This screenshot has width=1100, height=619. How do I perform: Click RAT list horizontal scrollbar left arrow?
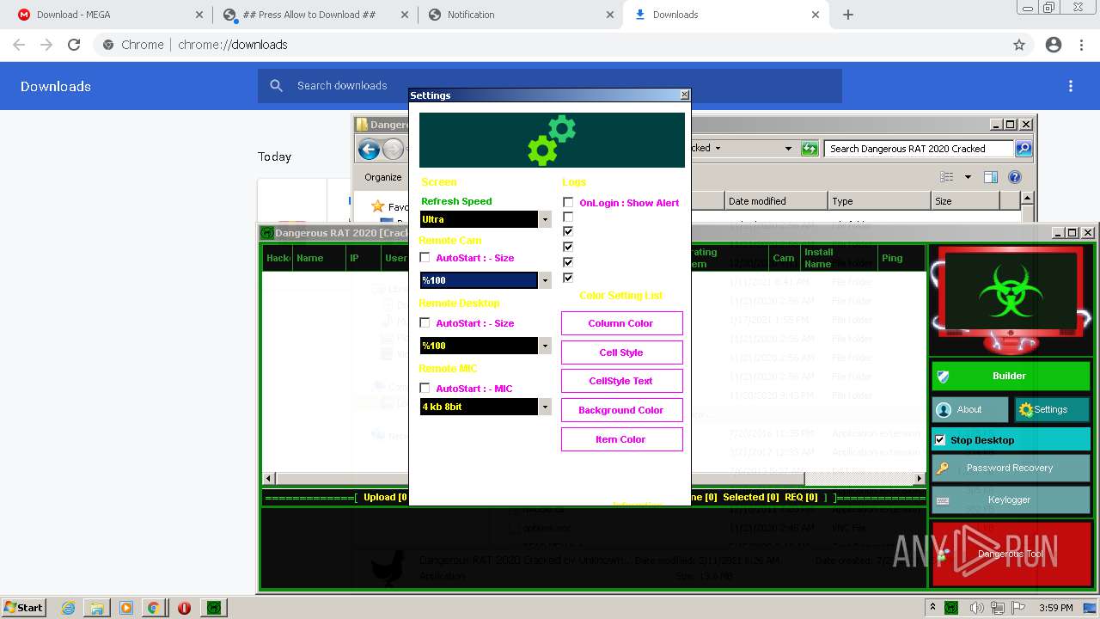click(269, 478)
